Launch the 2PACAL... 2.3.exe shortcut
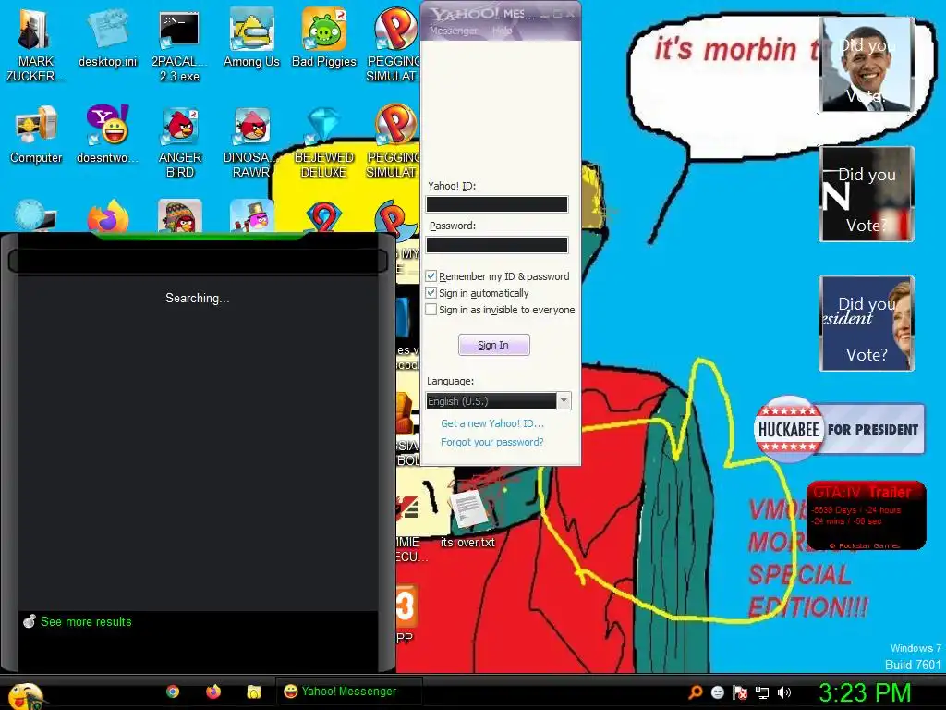The width and height of the screenshot is (946, 710). (x=179, y=45)
